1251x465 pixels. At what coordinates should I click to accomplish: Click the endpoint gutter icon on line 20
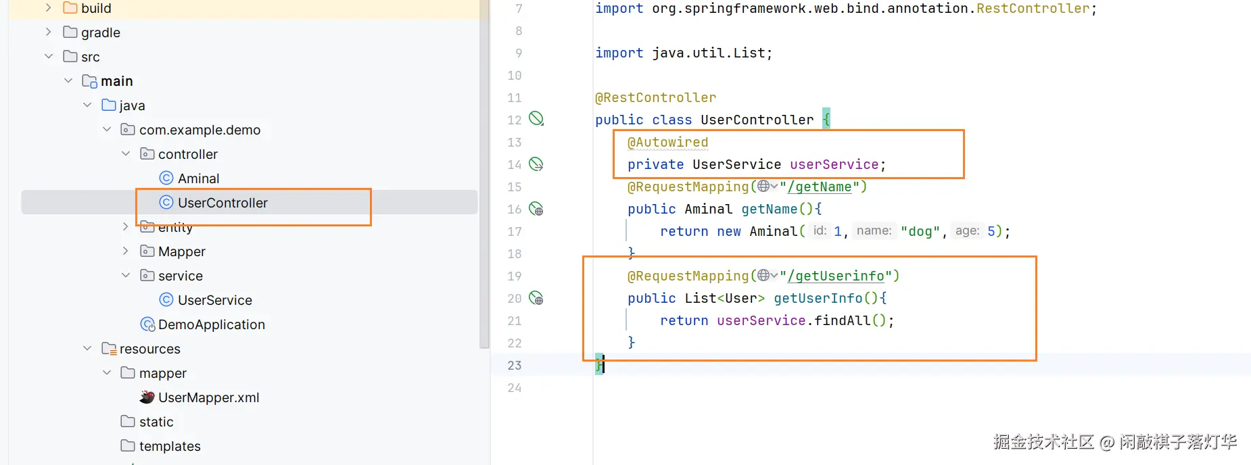click(x=536, y=298)
